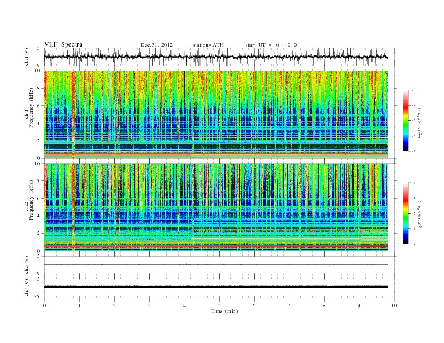Select the "Dec.31, 2012" date text
The image size is (444, 343).
156,45
